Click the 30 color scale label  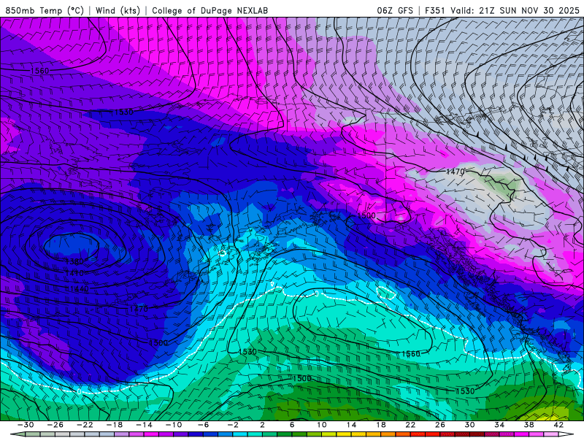click(x=469, y=425)
